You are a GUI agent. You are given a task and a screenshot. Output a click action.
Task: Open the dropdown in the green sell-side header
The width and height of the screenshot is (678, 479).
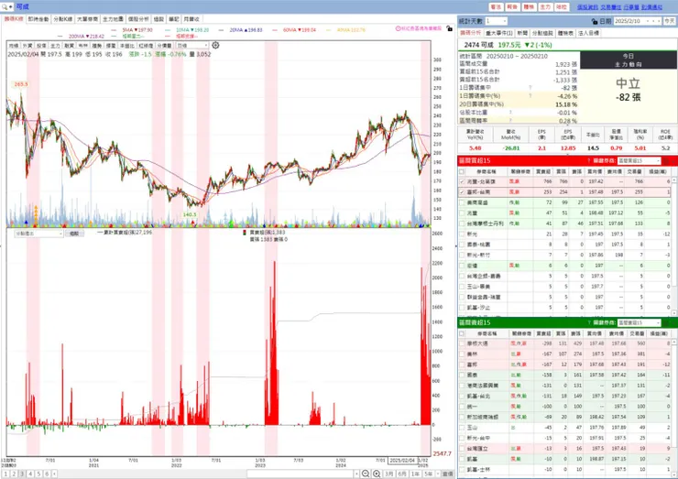[658, 323]
